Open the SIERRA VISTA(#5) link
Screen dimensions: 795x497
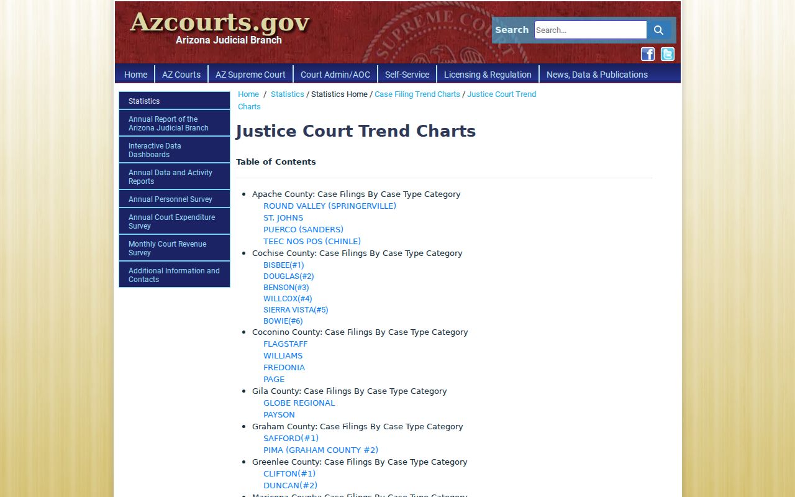(x=296, y=309)
